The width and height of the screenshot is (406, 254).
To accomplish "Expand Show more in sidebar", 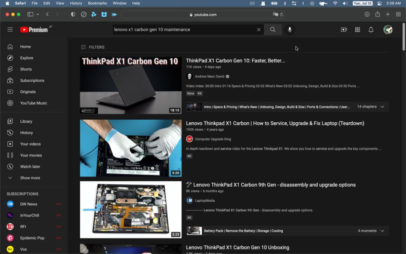I will [x=30, y=178].
